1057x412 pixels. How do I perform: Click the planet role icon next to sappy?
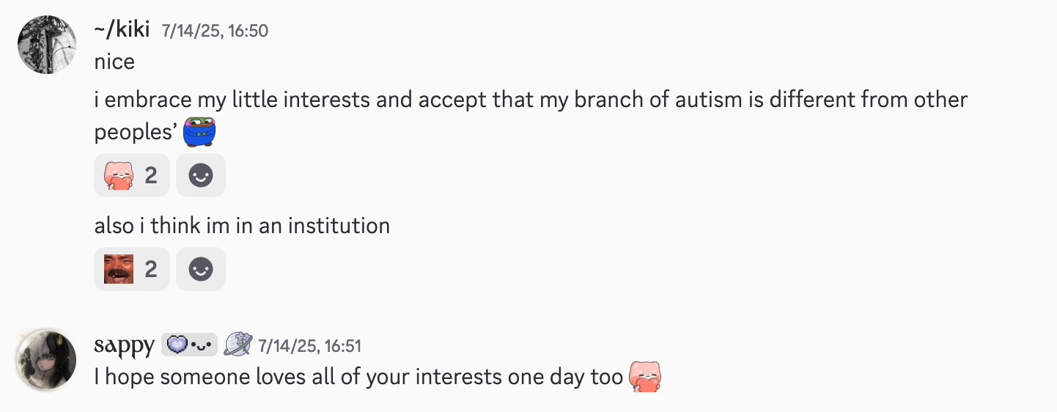pos(238,345)
